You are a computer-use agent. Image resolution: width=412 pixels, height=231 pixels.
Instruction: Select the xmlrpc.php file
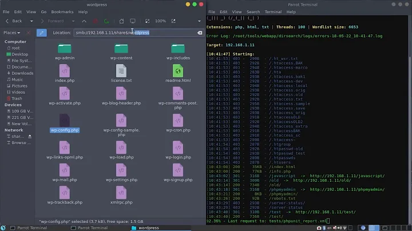pyautogui.click(x=121, y=196)
